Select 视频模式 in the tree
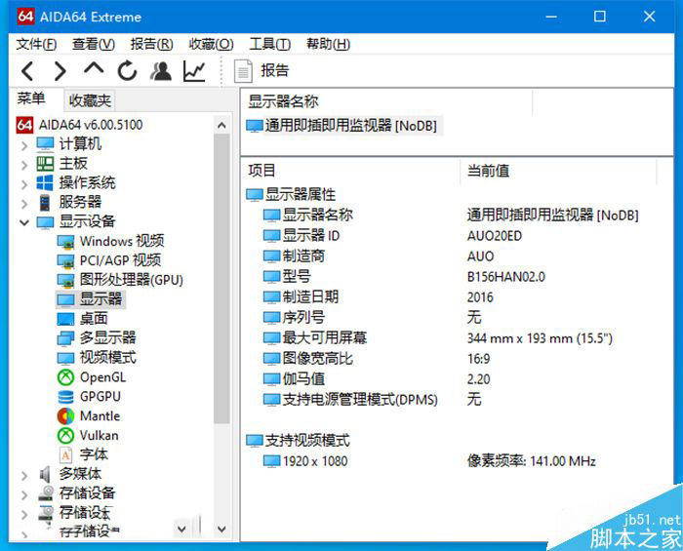This screenshot has height=551, width=683. pos(97,357)
